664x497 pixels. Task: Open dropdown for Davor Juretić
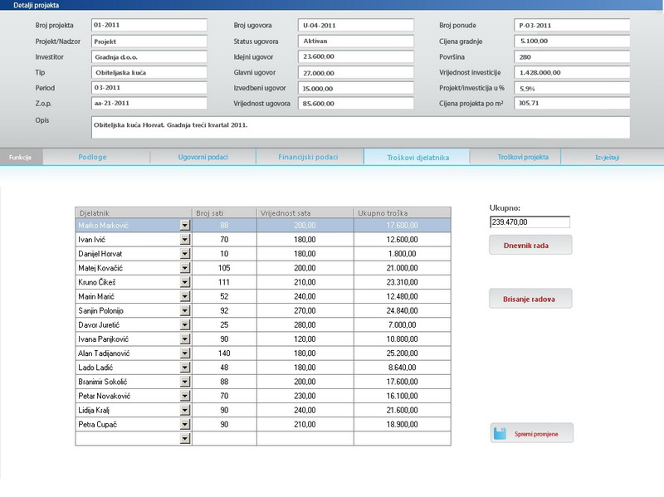click(x=184, y=324)
